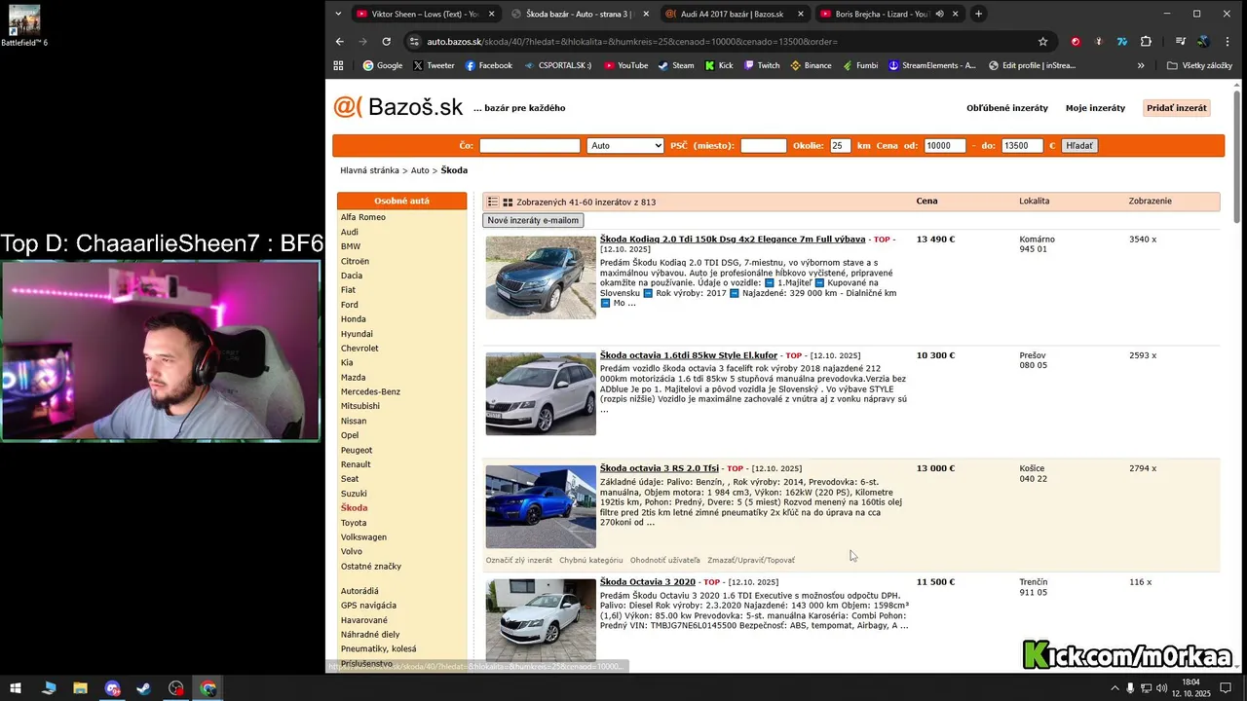
Task: Open the tab search chevron in the tab strip
Action: pos(338,14)
